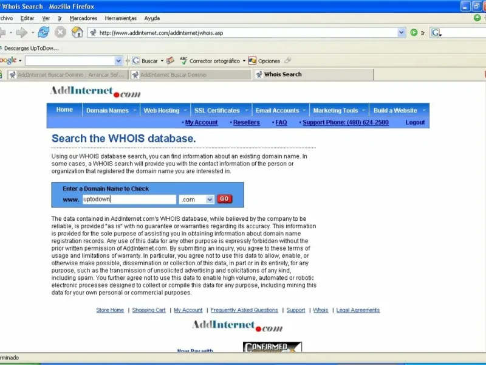Click the red GO button
The width and height of the screenshot is (486, 365).
click(x=224, y=199)
